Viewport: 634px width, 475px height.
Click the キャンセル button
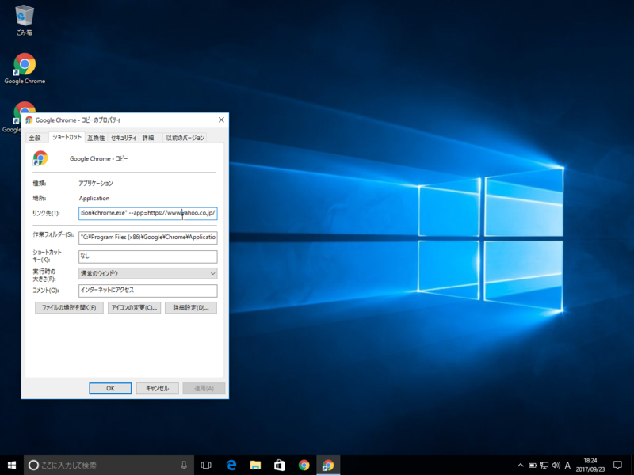(157, 388)
